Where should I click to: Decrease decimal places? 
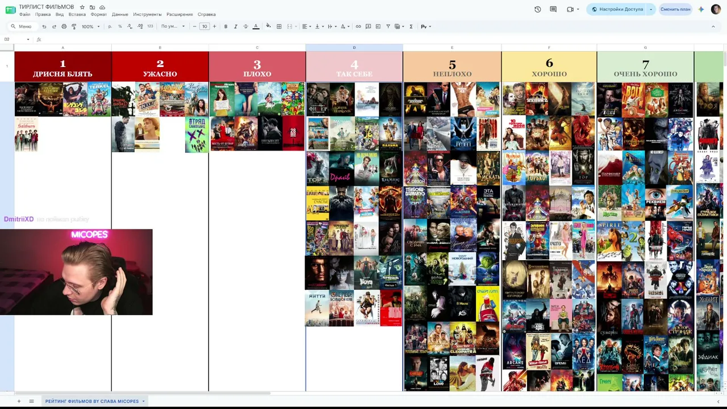click(129, 27)
